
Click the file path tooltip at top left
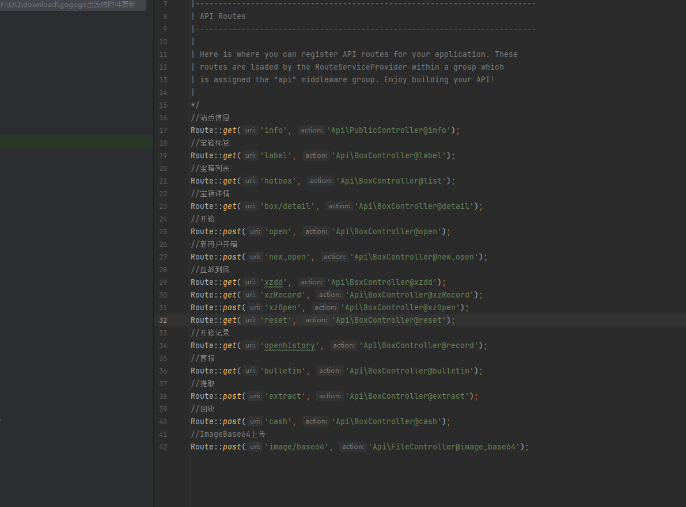click(x=69, y=5)
